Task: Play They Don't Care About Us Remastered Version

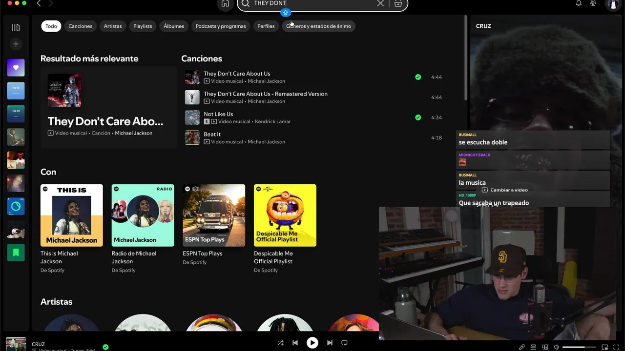Action: point(313,97)
